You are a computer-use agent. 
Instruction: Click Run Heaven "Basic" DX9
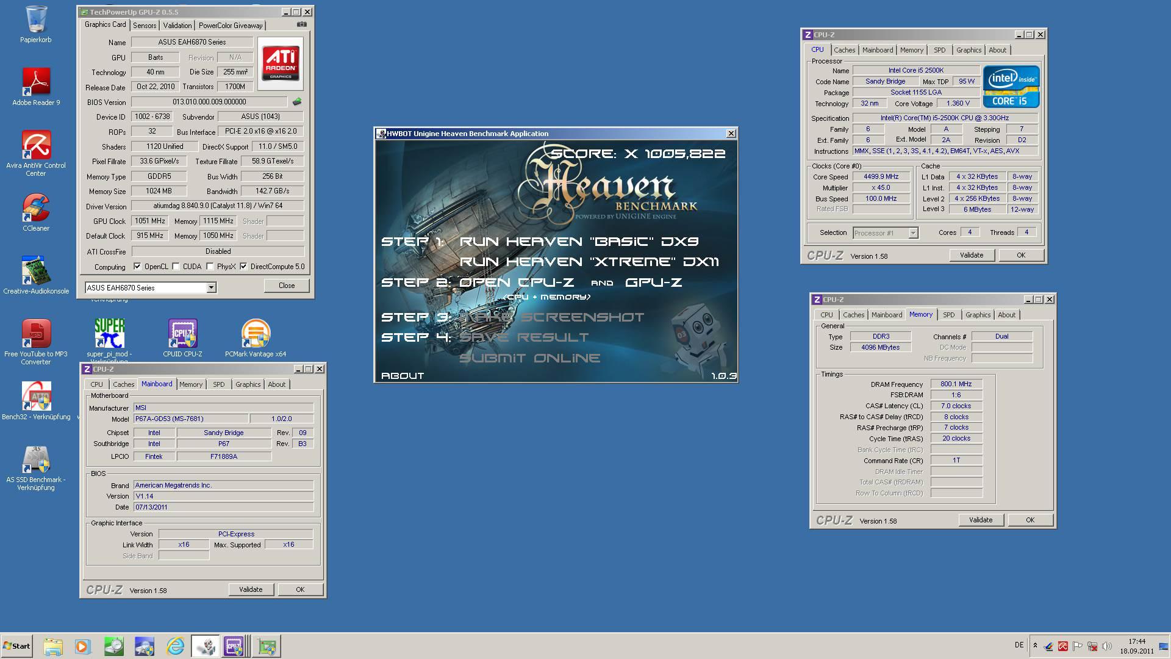[579, 242]
